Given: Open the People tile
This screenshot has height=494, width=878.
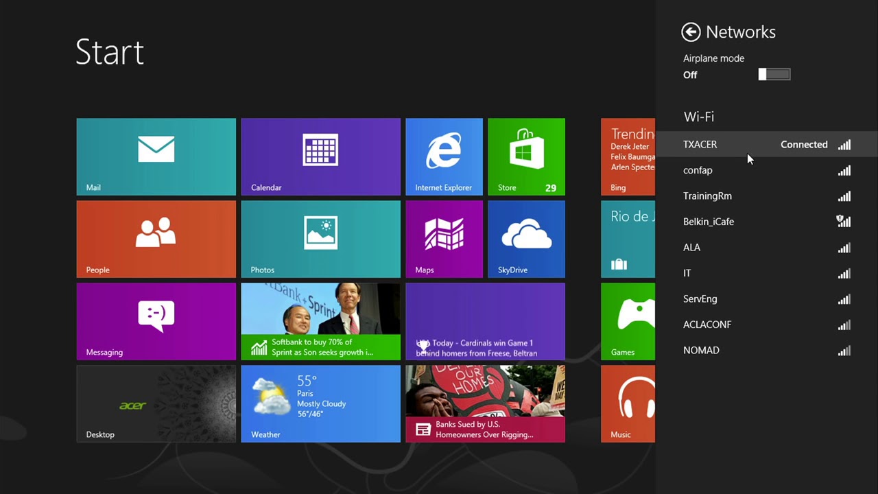Looking at the screenshot, I should tap(156, 239).
